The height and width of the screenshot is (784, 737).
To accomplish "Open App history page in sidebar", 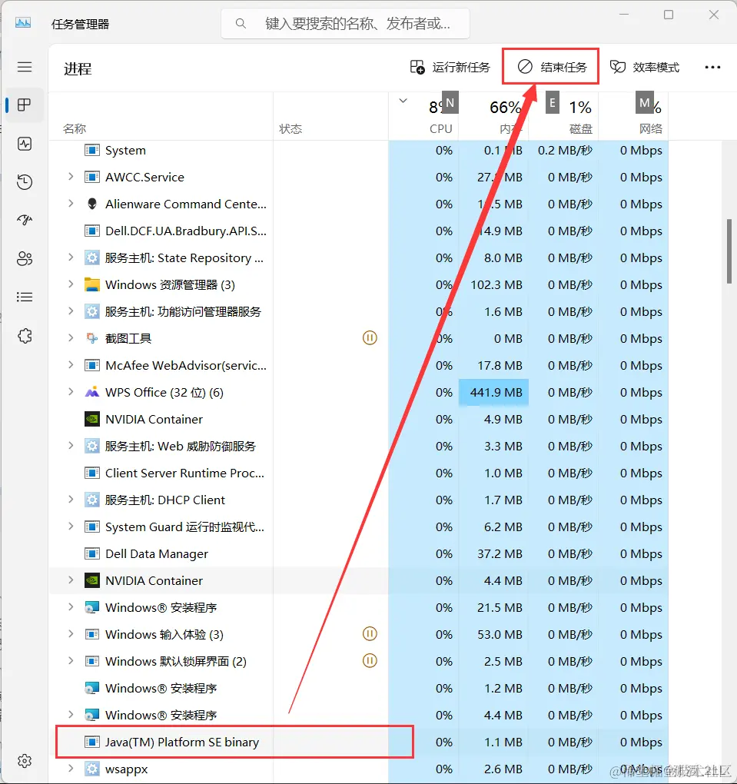I will tap(25, 182).
